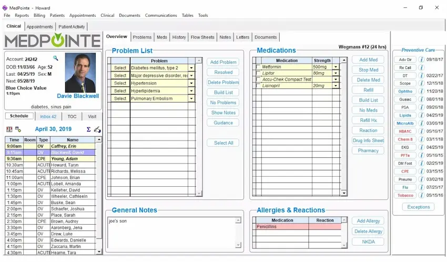Open the info icon beside Adv Dir
The width and height of the screenshot is (447, 262).
(422, 59)
